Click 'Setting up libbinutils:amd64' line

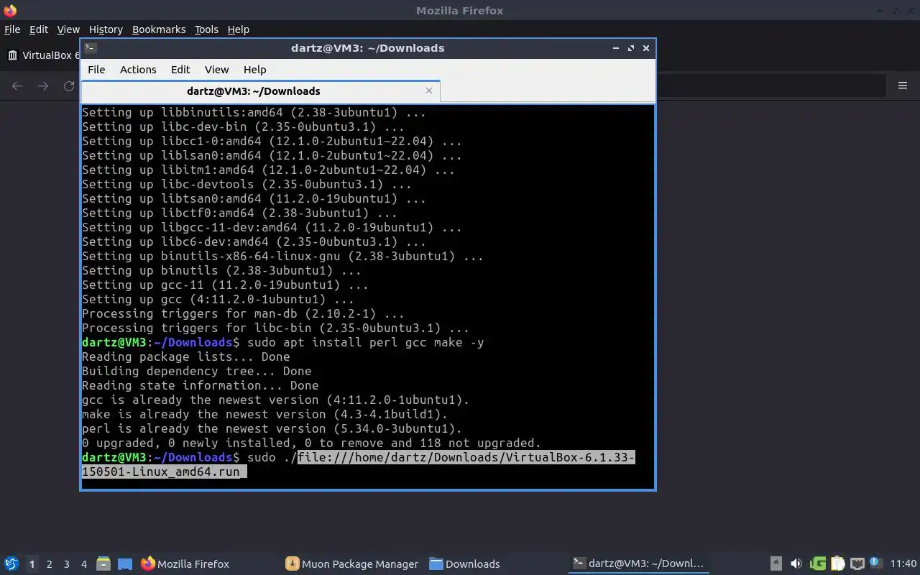(x=254, y=112)
